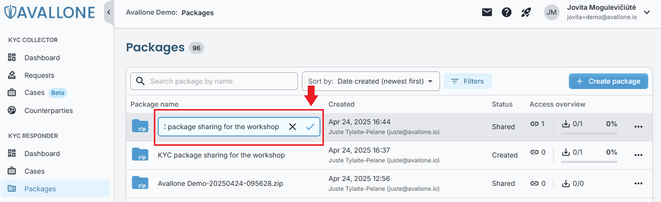Click link icon of Avallone Demo zip row
The image size is (661, 202).
tap(535, 183)
